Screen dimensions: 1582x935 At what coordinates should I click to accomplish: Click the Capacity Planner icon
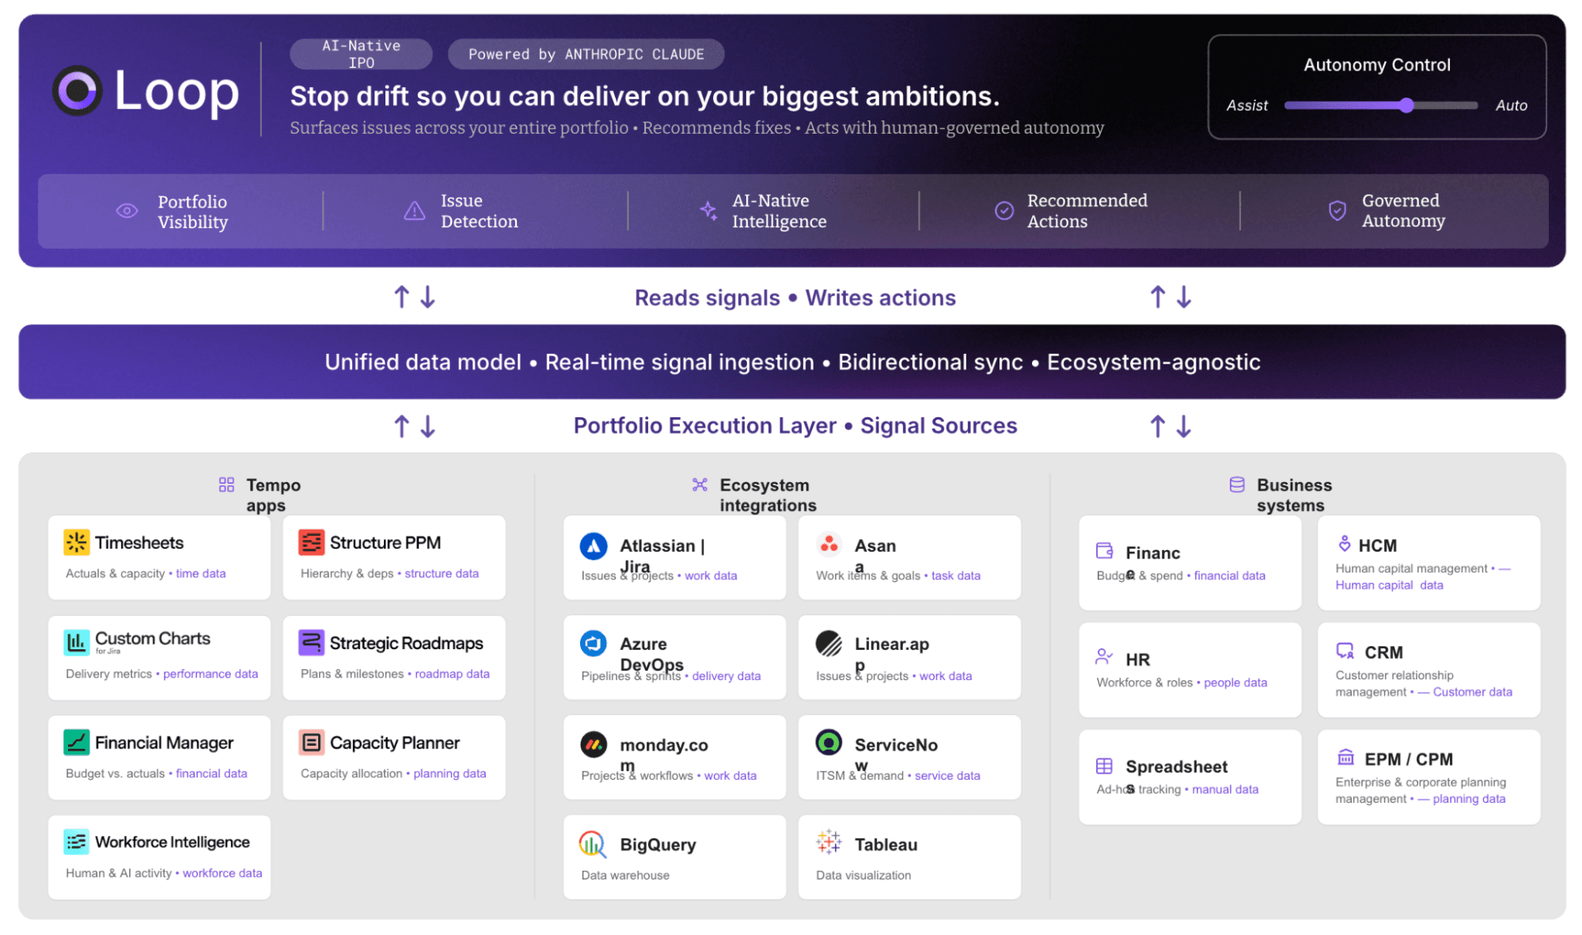[311, 742]
